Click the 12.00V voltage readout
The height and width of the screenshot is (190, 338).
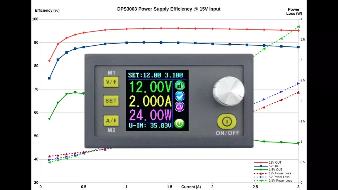pos(151,87)
